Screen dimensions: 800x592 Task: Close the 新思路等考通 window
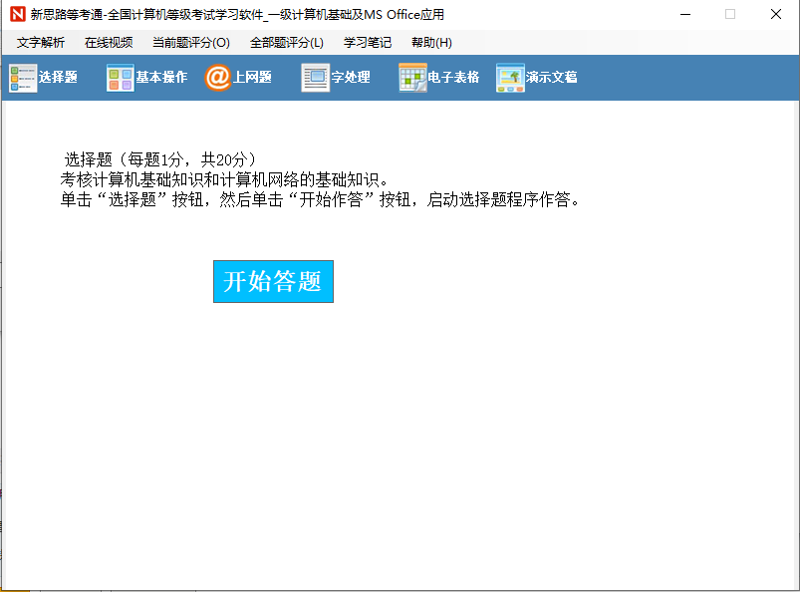click(x=776, y=14)
